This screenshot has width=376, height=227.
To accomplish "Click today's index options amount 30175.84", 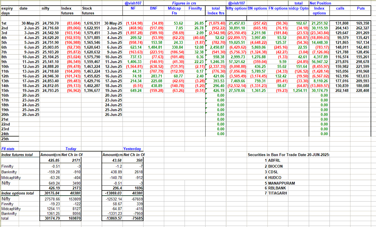I will coord(52,193).
